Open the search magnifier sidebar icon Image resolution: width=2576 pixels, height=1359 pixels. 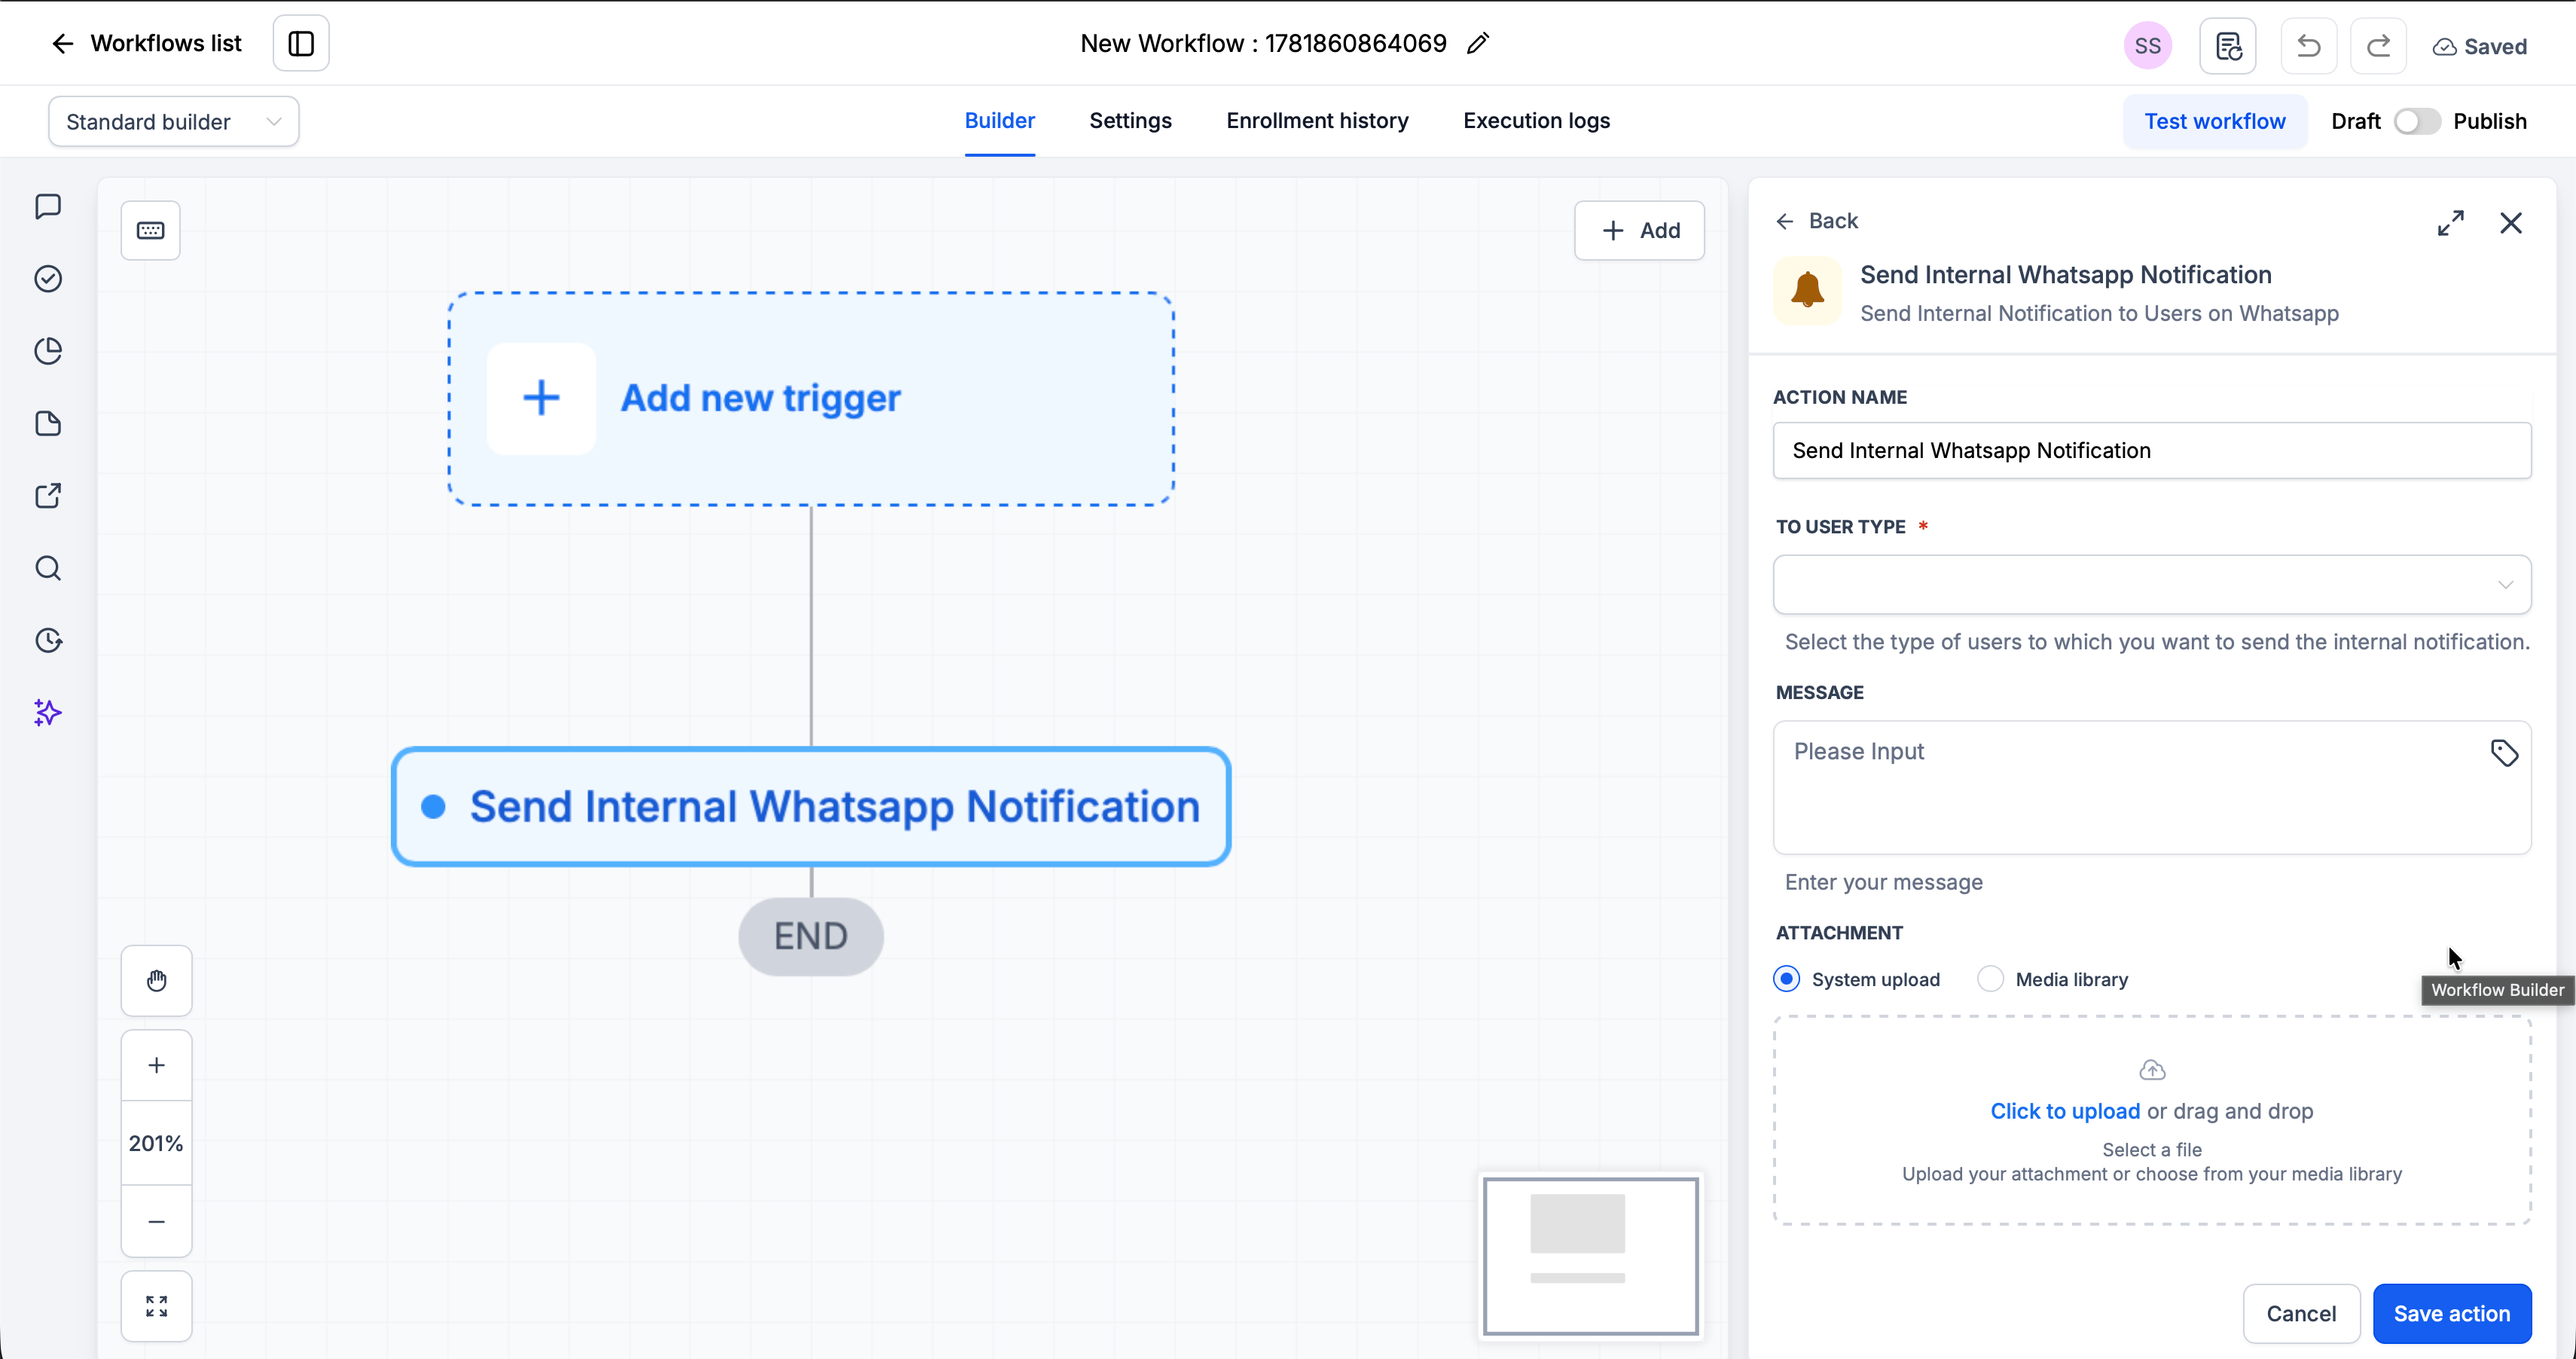point(48,569)
